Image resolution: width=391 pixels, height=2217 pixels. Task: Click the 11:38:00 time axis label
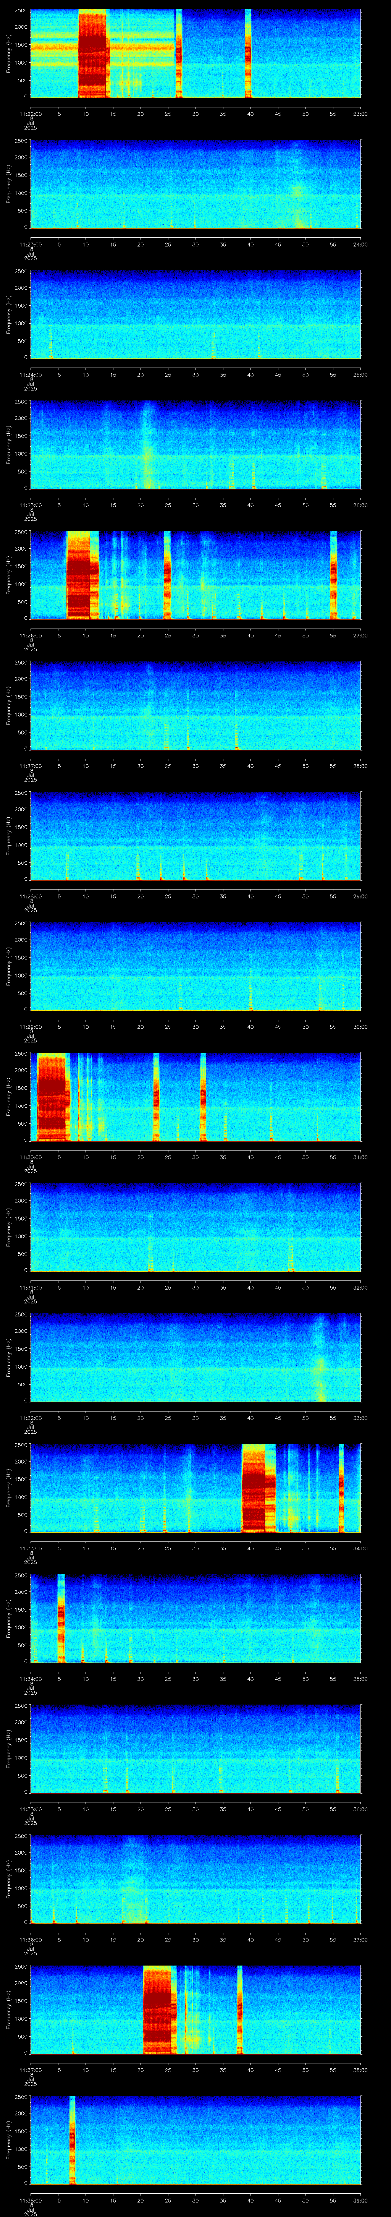coord(30,2200)
